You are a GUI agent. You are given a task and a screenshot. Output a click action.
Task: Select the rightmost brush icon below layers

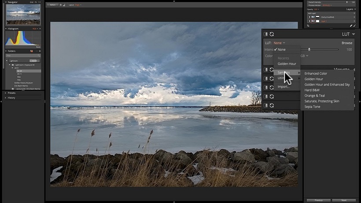pyautogui.click(x=354, y=26)
